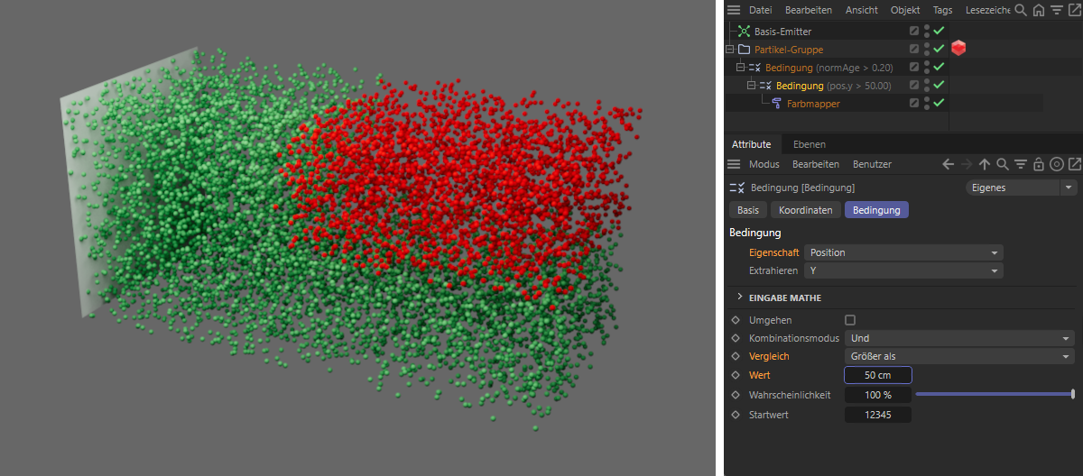Select the Koordinaten tab button
Image resolution: width=1083 pixels, height=476 pixels.
[x=806, y=209]
